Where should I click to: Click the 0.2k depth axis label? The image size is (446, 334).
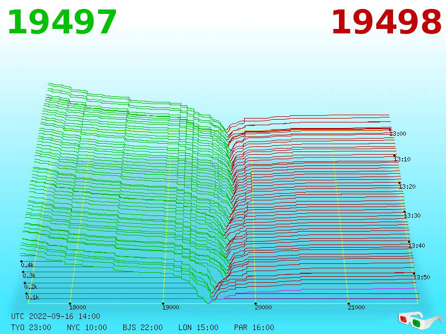(31, 287)
